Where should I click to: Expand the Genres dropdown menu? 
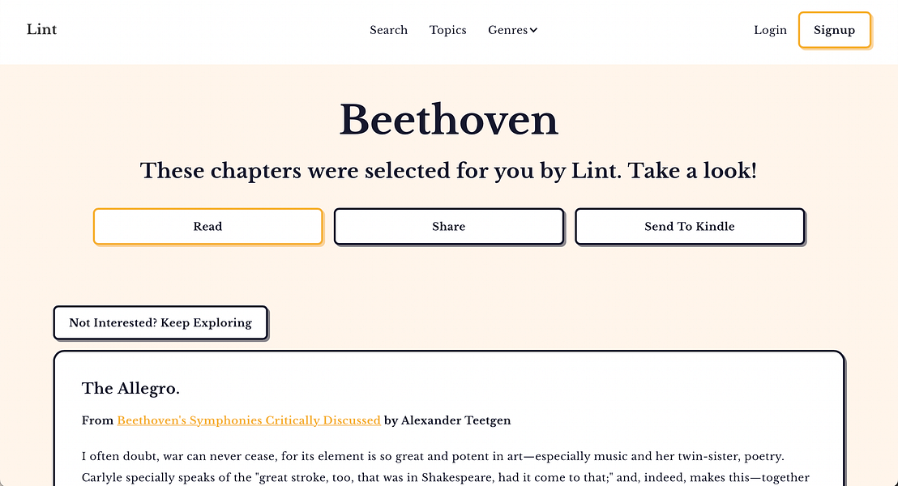508,30
